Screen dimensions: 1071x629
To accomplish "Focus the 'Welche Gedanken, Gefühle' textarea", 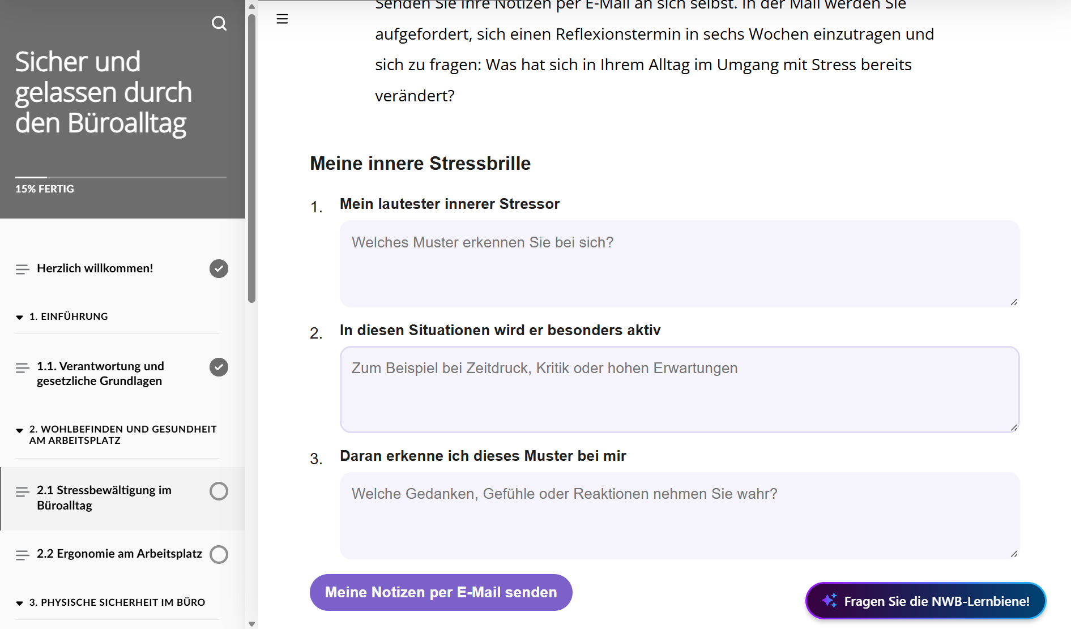I will pos(680,516).
